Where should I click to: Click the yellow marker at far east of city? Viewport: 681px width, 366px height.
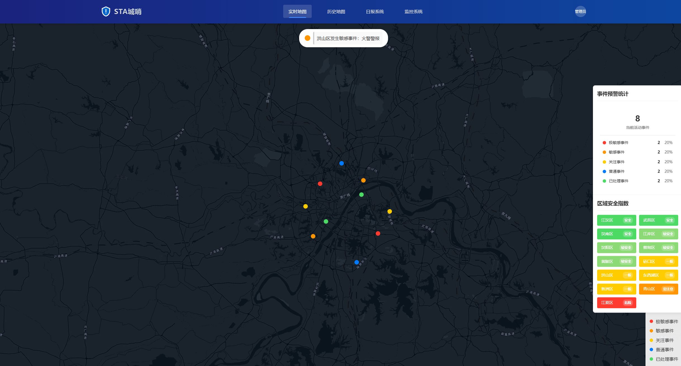pos(390,211)
